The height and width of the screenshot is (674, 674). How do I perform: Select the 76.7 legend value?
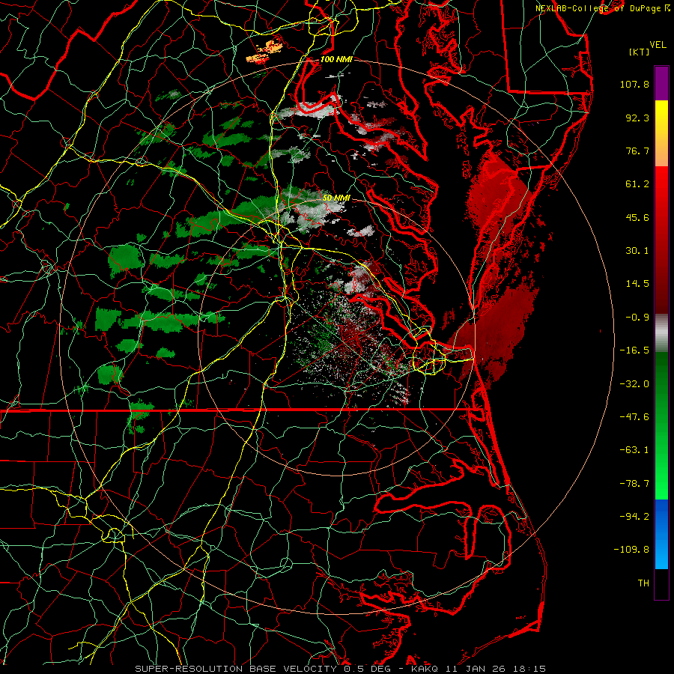tap(637, 151)
